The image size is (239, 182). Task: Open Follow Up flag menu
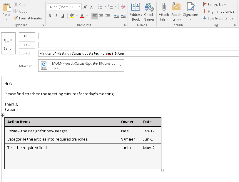point(215,5)
